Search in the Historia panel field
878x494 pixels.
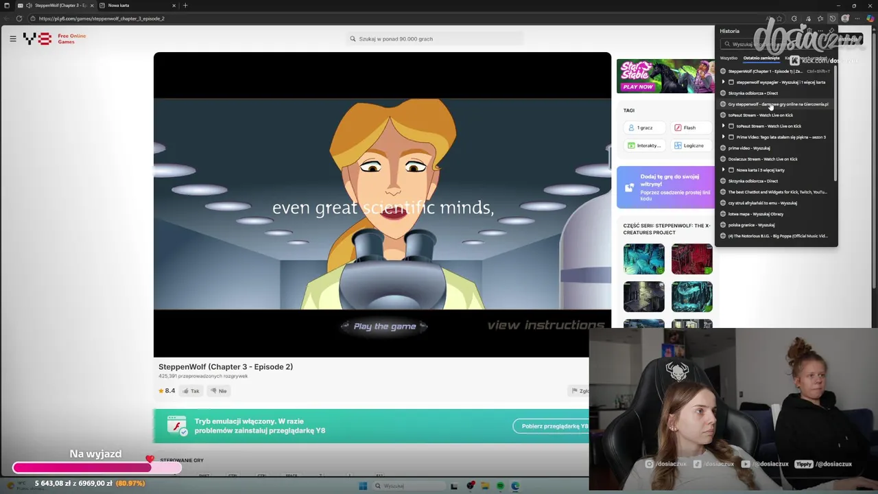pos(777,44)
